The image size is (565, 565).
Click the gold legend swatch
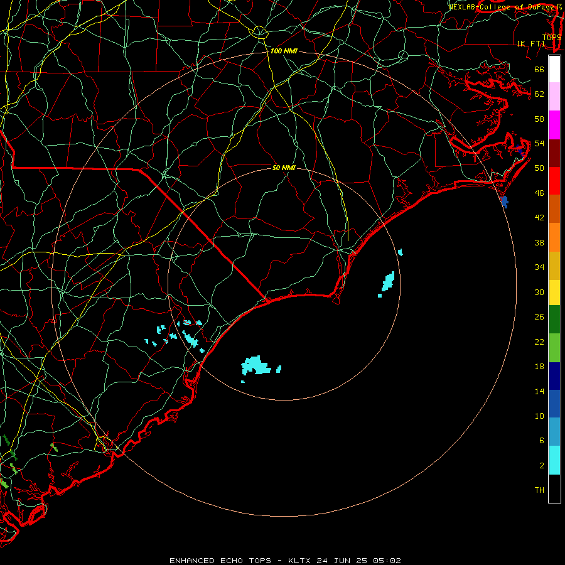click(554, 266)
